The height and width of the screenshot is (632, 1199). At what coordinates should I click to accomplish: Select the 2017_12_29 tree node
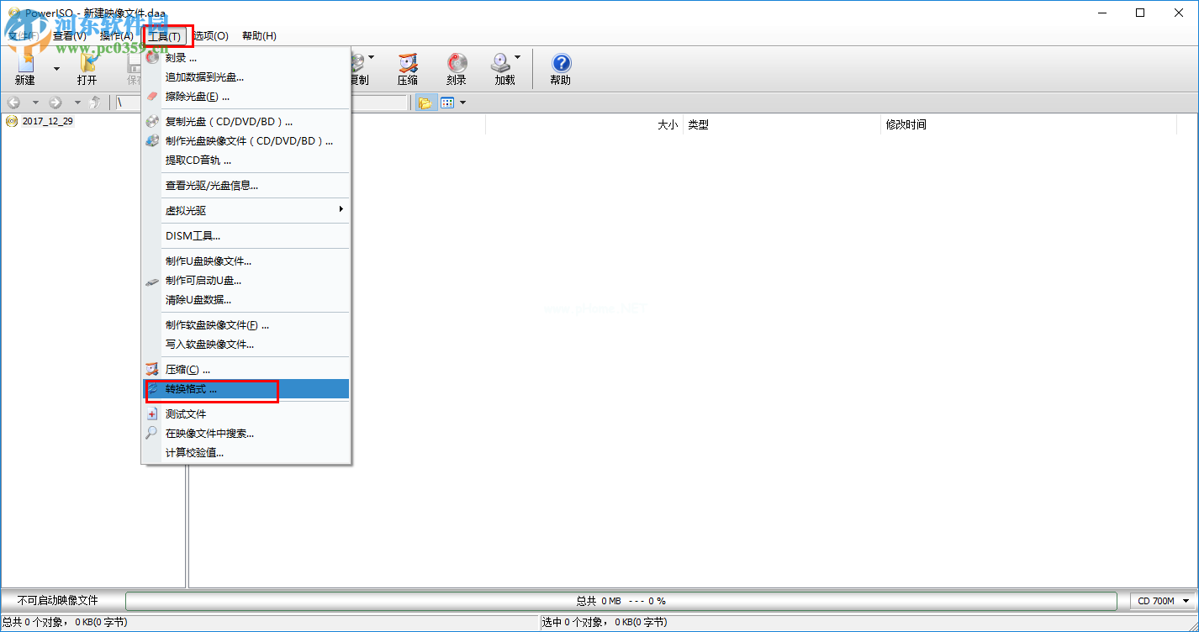coord(48,121)
